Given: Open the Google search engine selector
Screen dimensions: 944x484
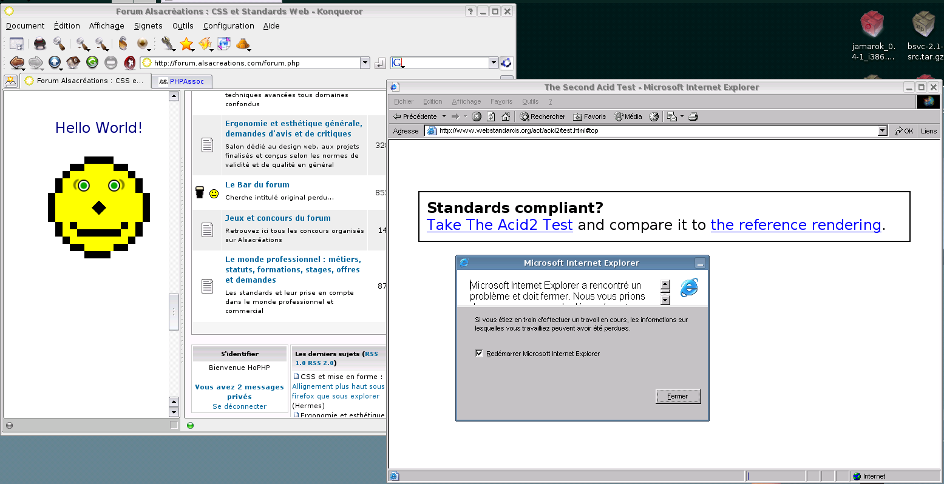Looking at the screenshot, I should pyautogui.click(x=398, y=62).
